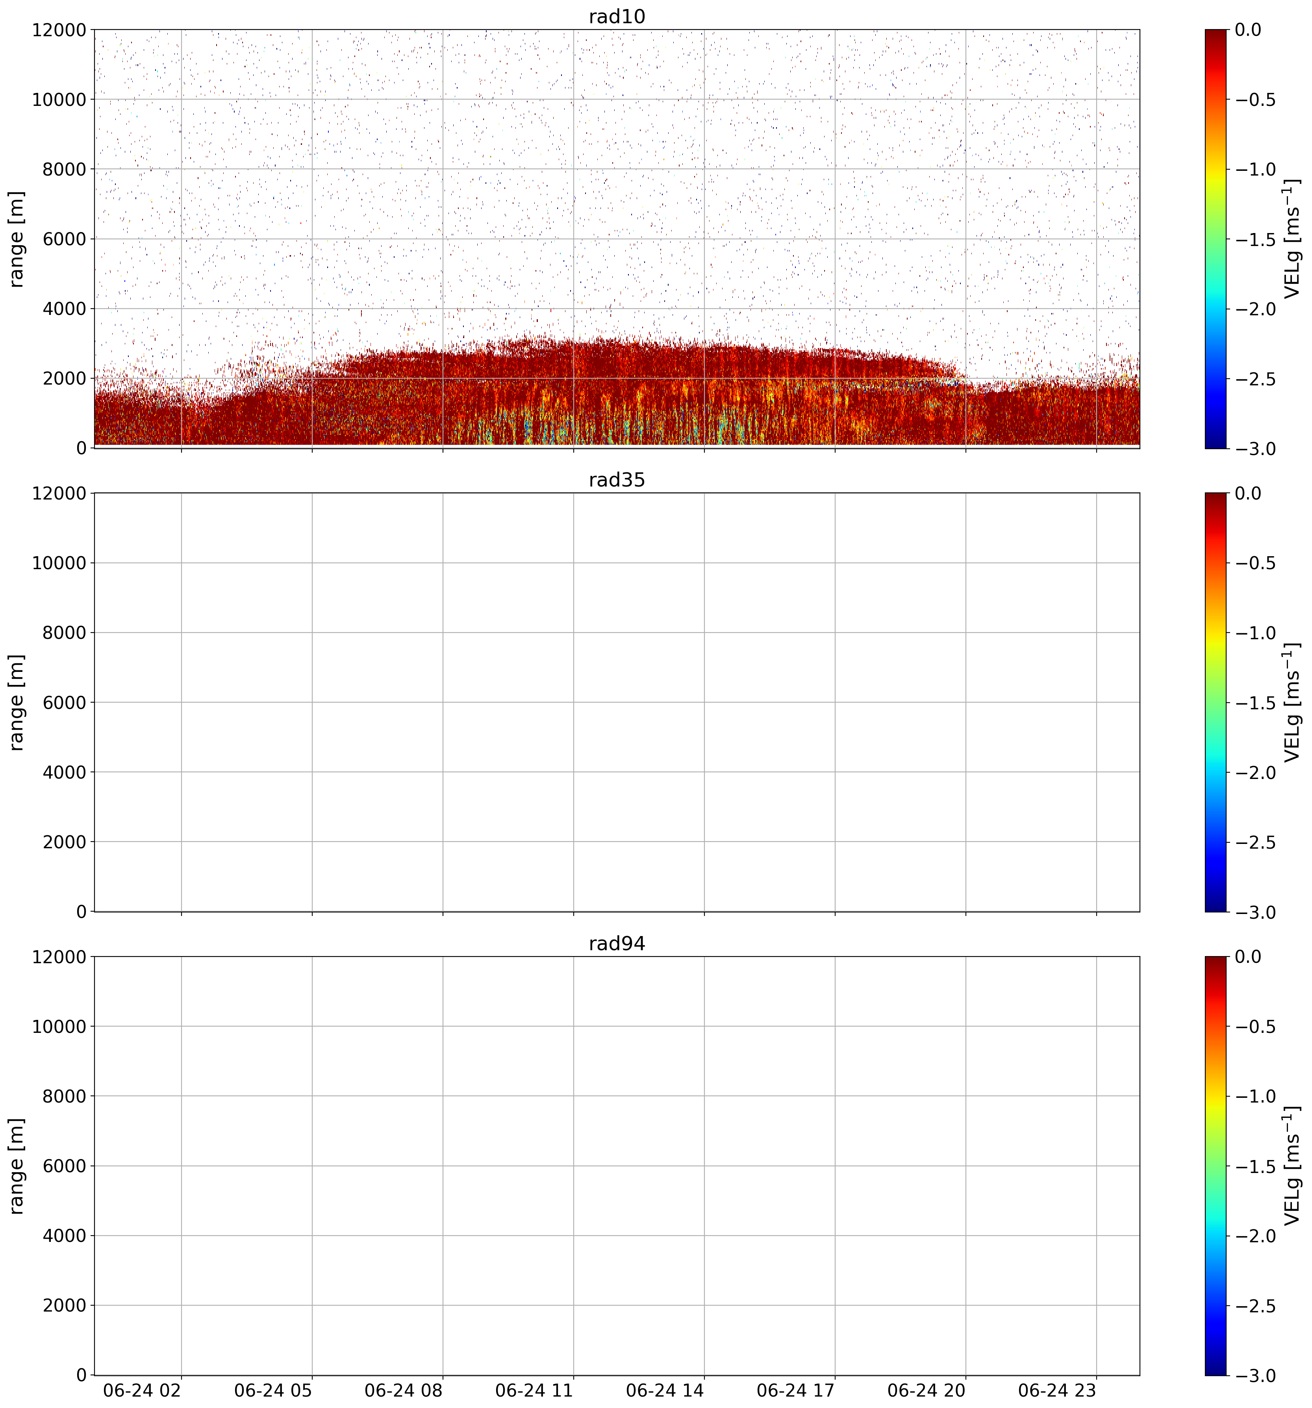
Task: Click the rad35 colorbar tick −2.0
Action: (x=1255, y=772)
